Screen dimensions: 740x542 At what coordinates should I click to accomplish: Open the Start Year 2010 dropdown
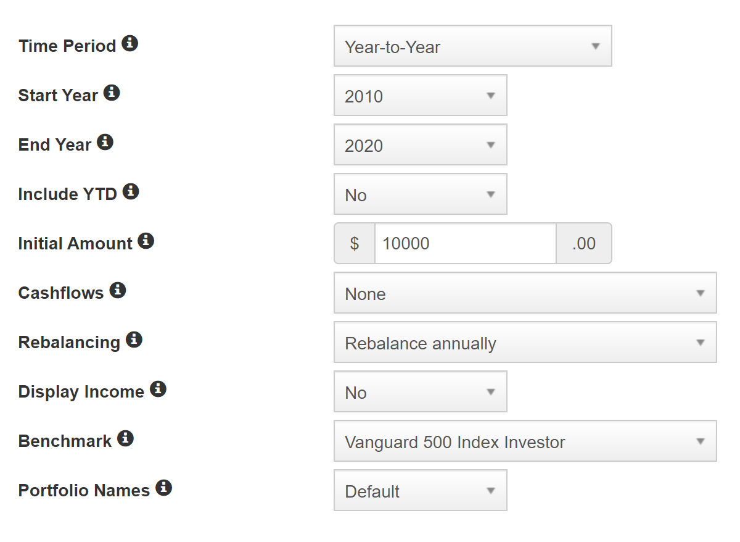click(421, 95)
